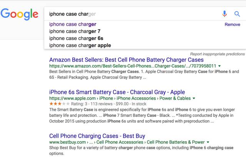Pick suggestion "iphone case charger apple"
This screenshot has height=160, width=246.
pos(80,45)
